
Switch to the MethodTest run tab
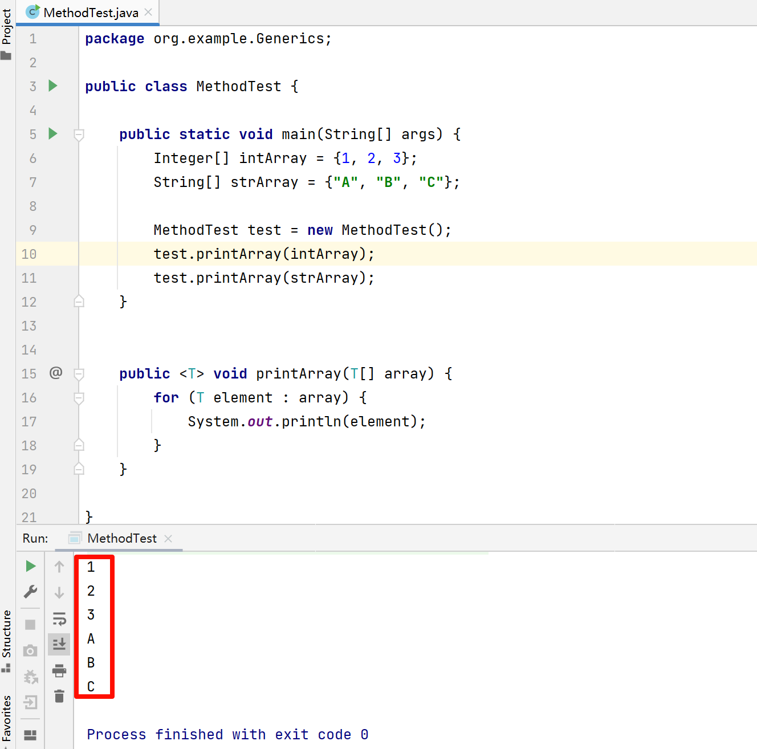click(x=121, y=538)
